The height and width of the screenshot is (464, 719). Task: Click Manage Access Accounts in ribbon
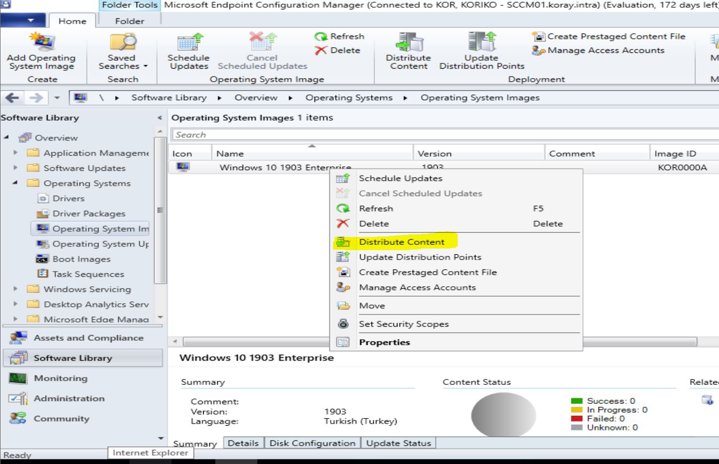(598, 50)
